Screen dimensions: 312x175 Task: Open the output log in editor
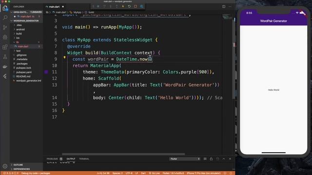point(217,159)
